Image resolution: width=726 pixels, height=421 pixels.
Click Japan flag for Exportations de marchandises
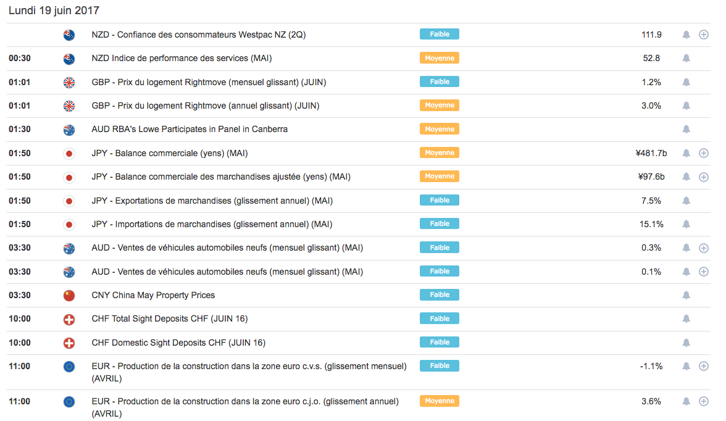pyautogui.click(x=69, y=201)
